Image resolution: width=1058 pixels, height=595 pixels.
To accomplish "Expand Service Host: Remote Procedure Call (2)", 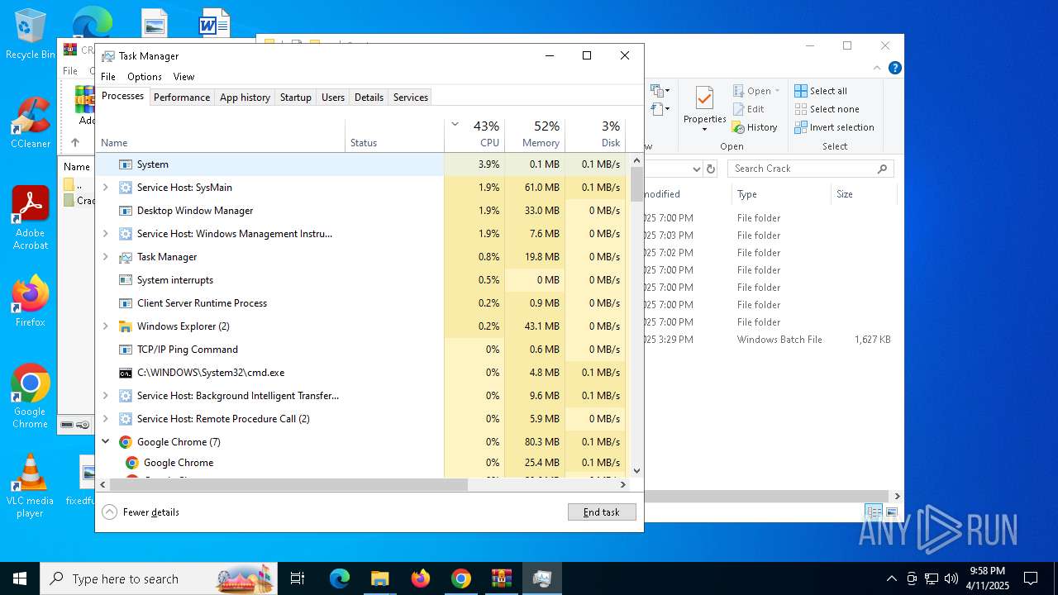I will tap(105, 419).
